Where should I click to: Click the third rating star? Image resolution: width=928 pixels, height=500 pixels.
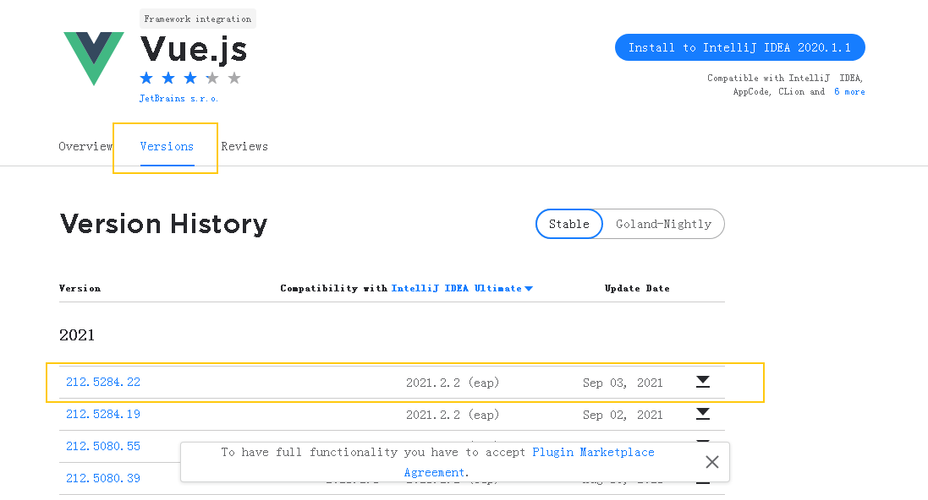click(x=190, y=78)
